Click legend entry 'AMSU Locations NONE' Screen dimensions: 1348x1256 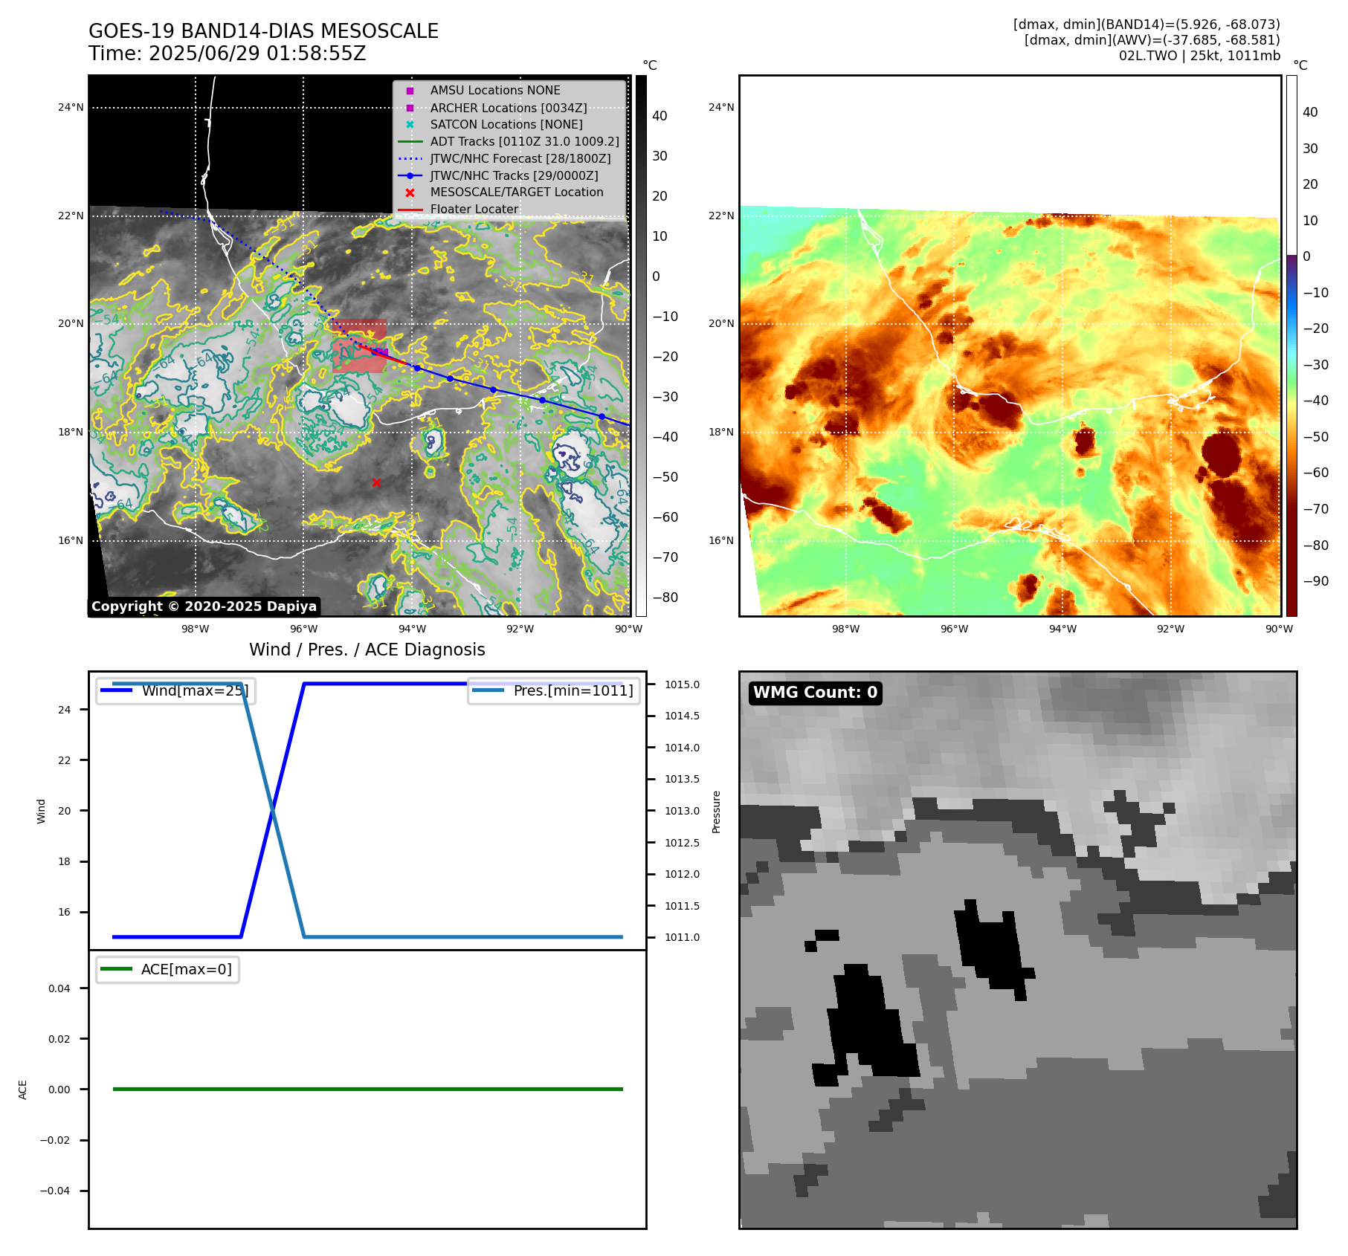click(495, 91)
